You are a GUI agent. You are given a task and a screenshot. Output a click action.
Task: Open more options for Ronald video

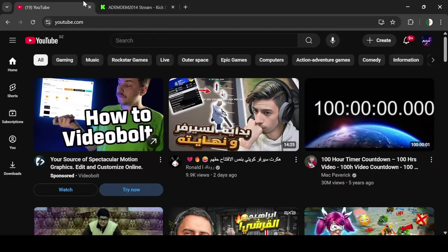tap(296, 160)
